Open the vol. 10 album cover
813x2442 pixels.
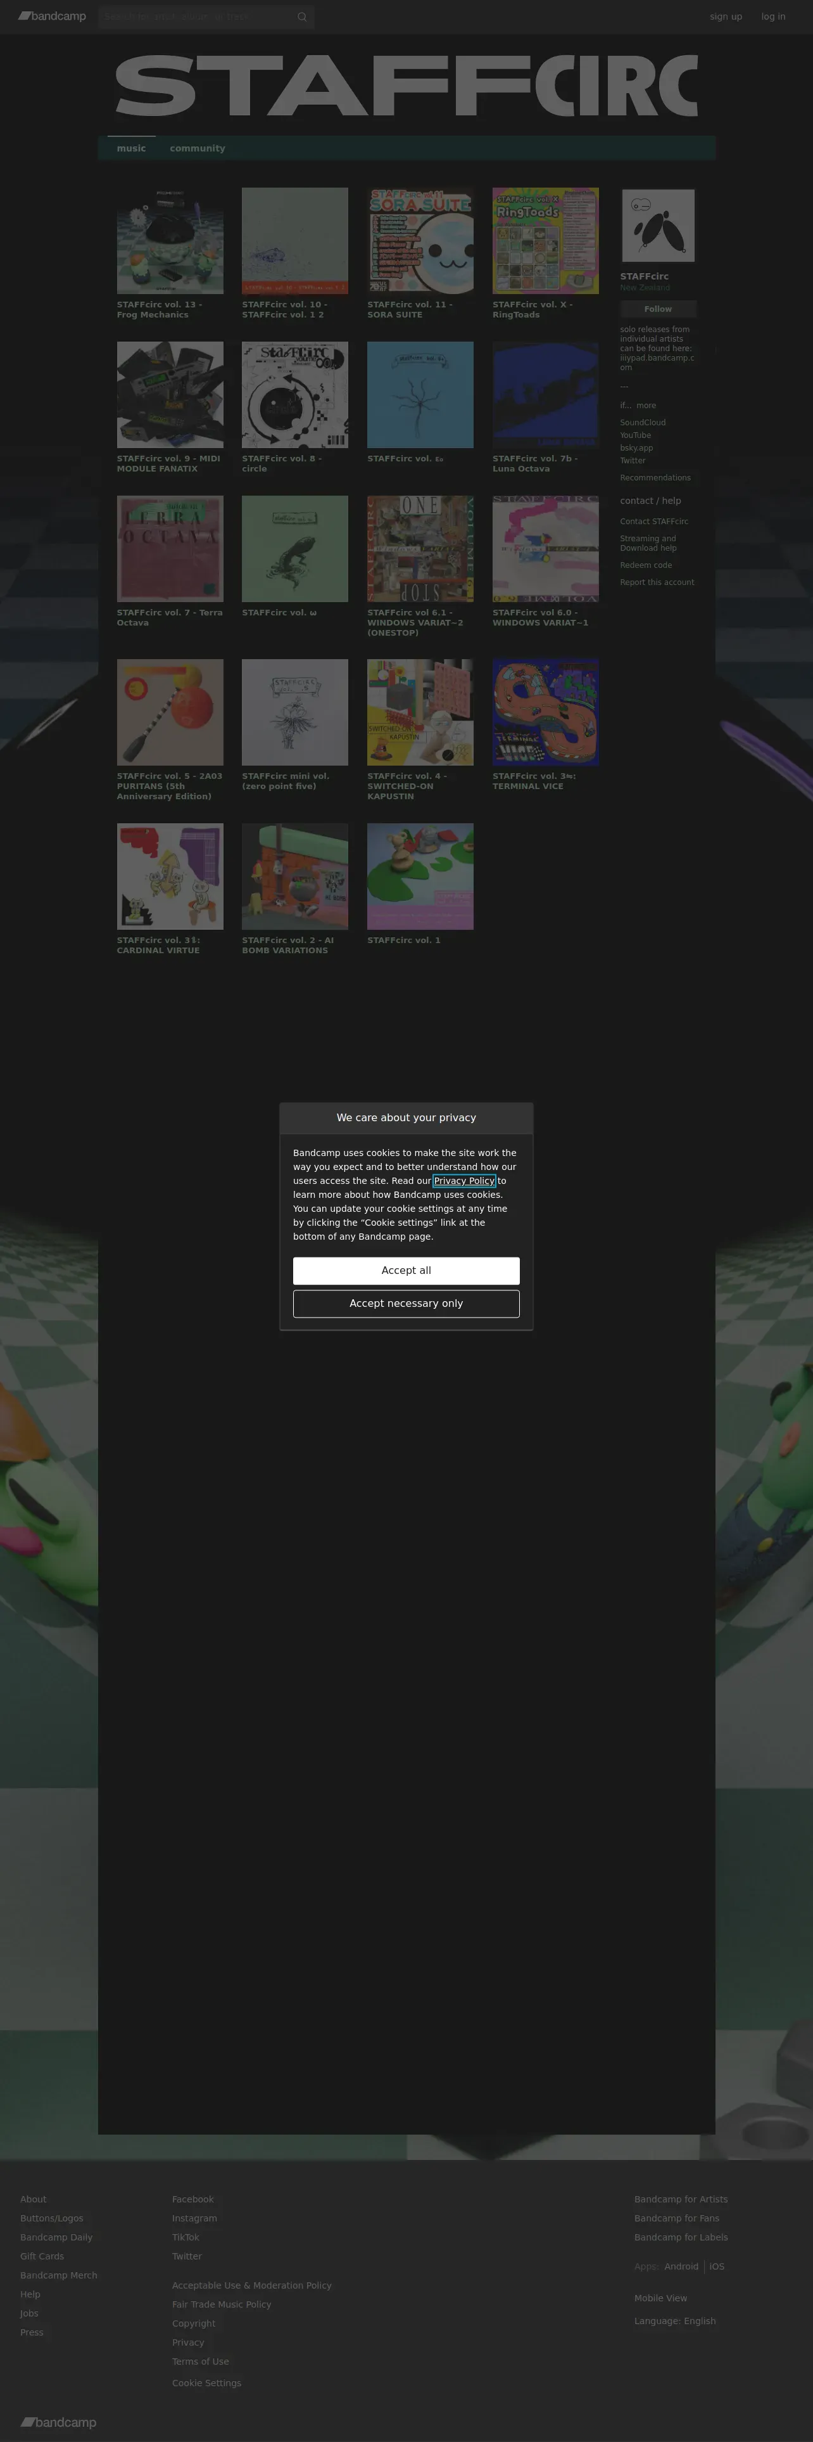(x=294, y=241)
